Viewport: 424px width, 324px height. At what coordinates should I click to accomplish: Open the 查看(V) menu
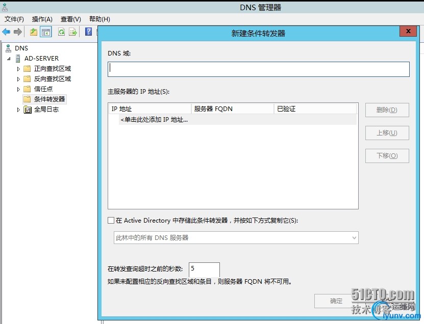click(70, 19)
